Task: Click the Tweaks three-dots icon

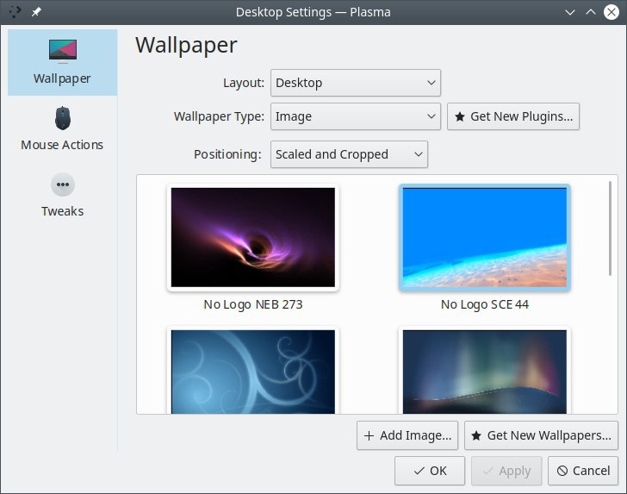Action: point(63,184)
